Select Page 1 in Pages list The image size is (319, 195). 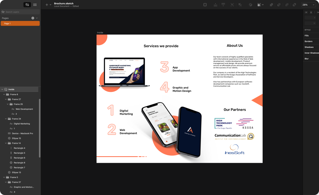tap(20, 23)
